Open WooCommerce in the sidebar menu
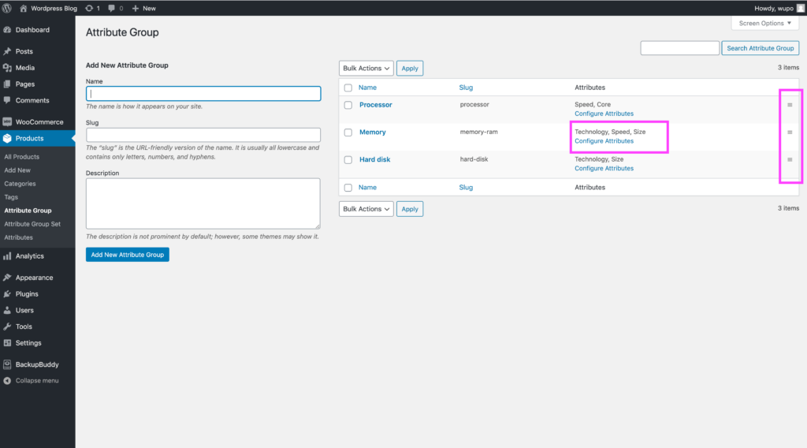Screen dimensions: 807x448 39,122
